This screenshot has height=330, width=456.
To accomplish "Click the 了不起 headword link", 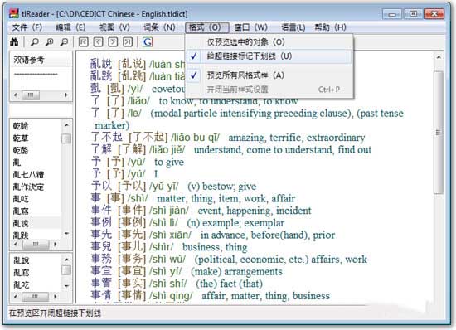I will [106, 138].
